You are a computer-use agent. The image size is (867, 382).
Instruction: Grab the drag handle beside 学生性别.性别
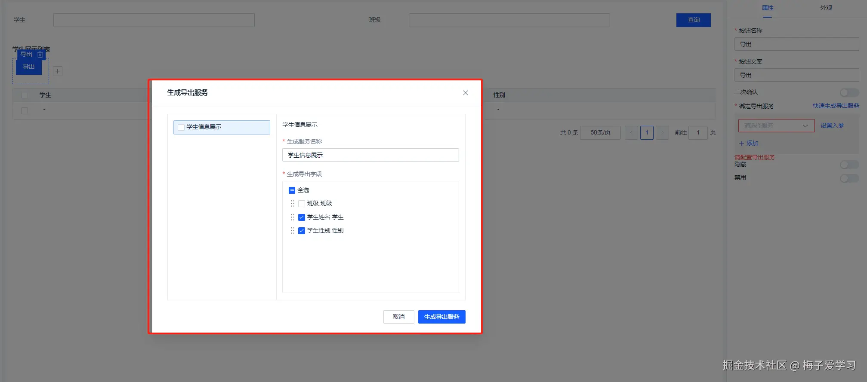[293, 231]
